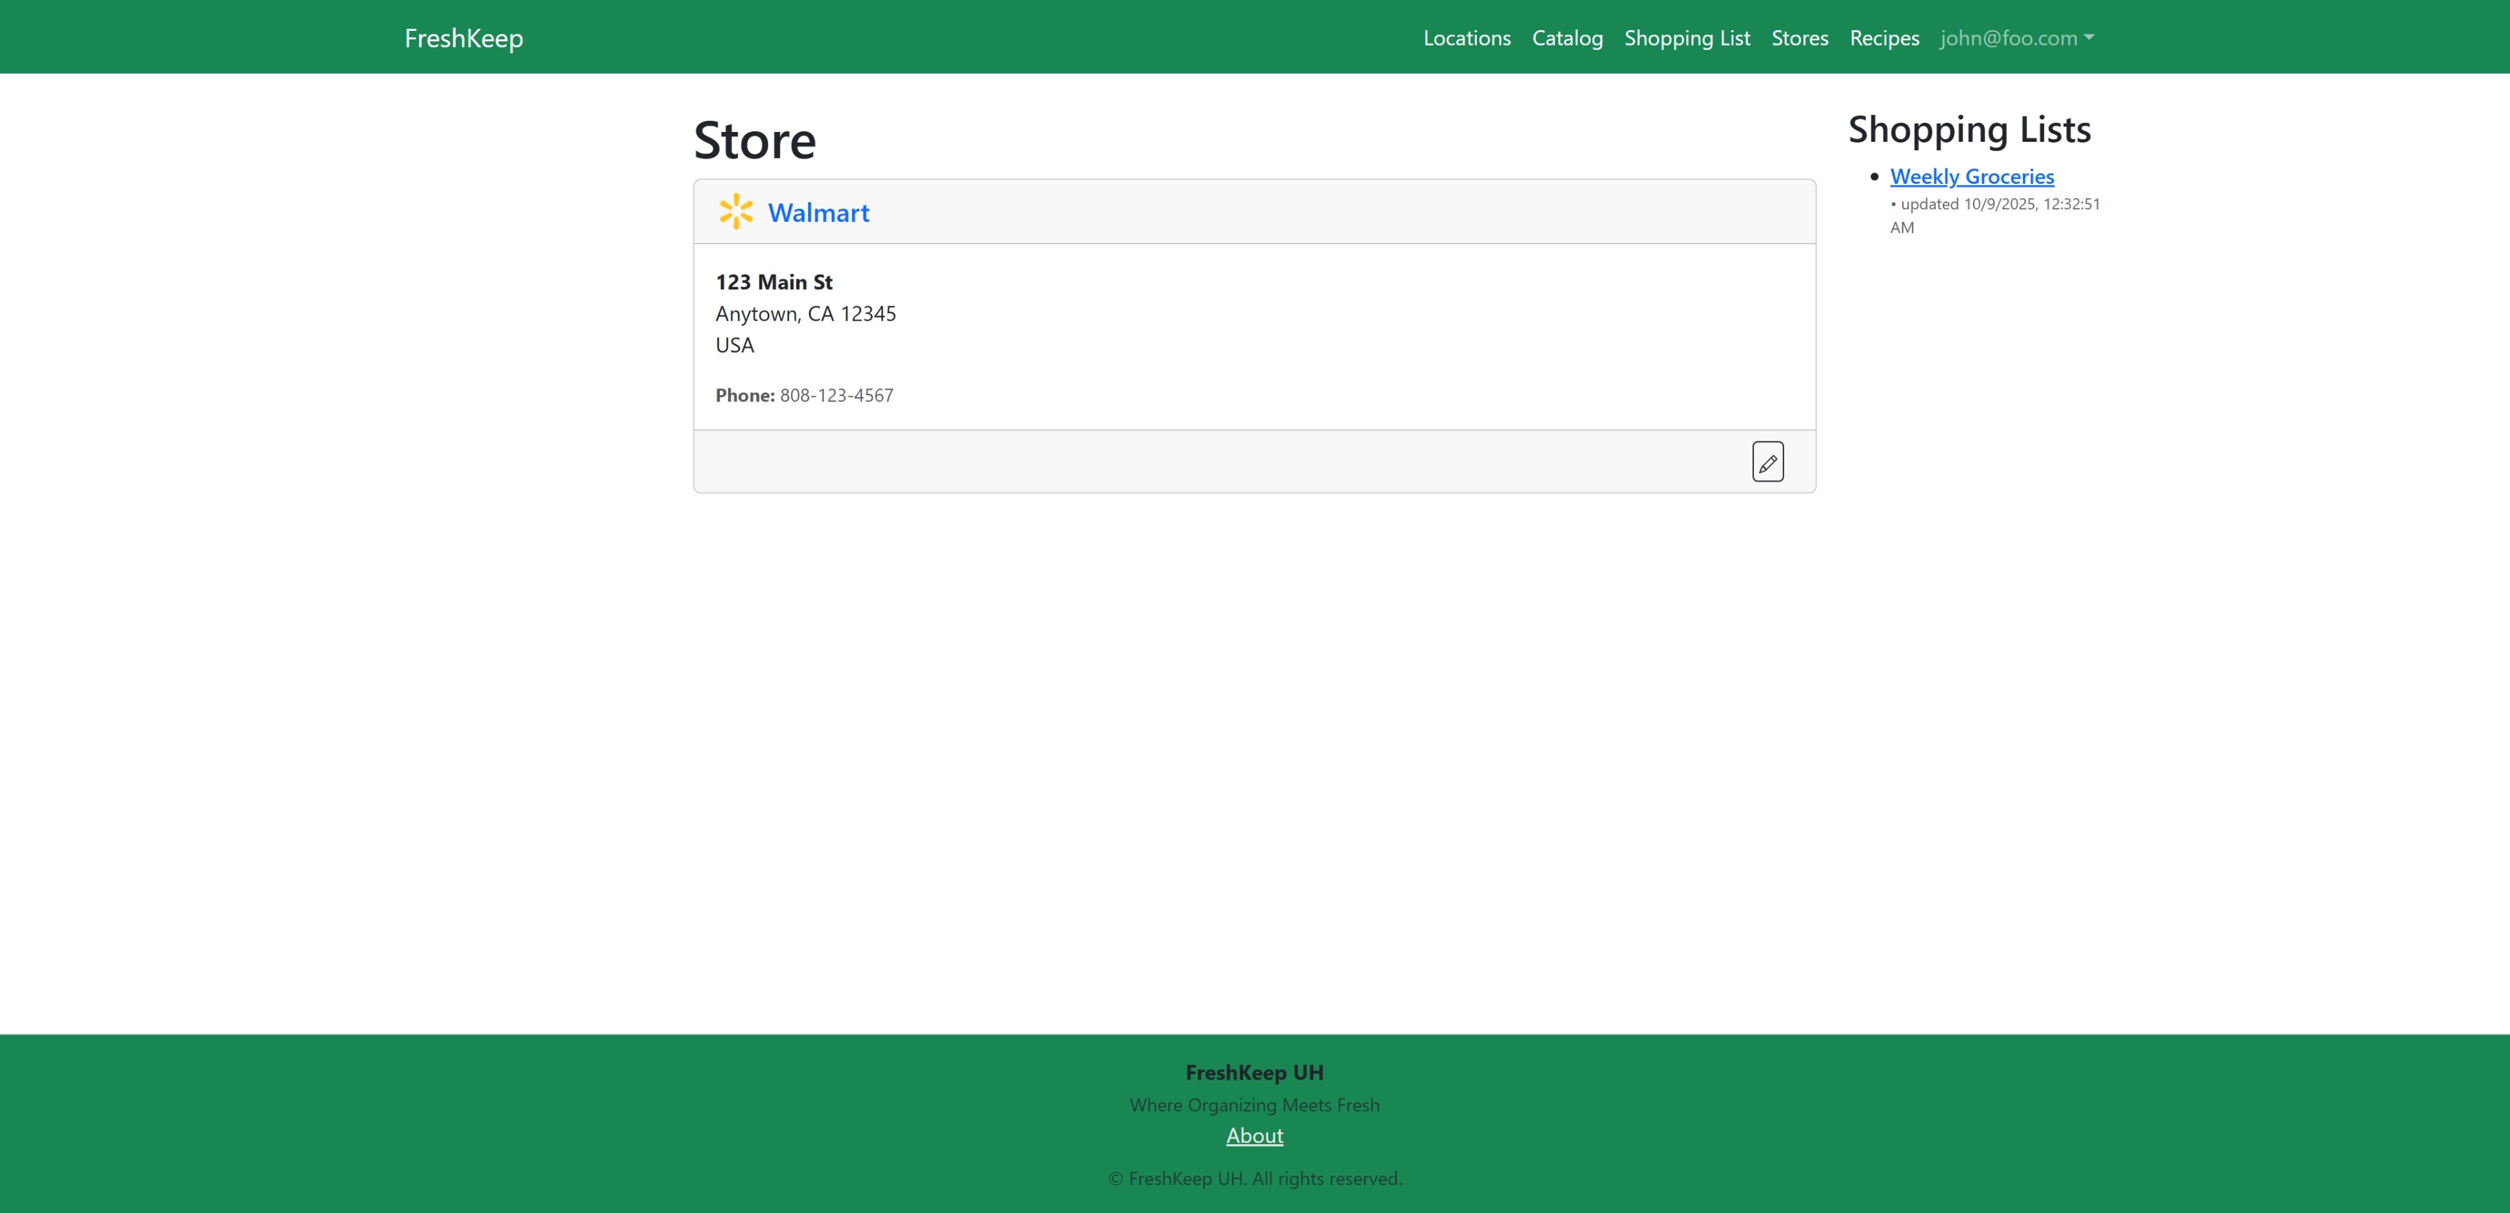Click the Store page heading
Viewport: 2510px width, 1213px height.
pos(755,139)
